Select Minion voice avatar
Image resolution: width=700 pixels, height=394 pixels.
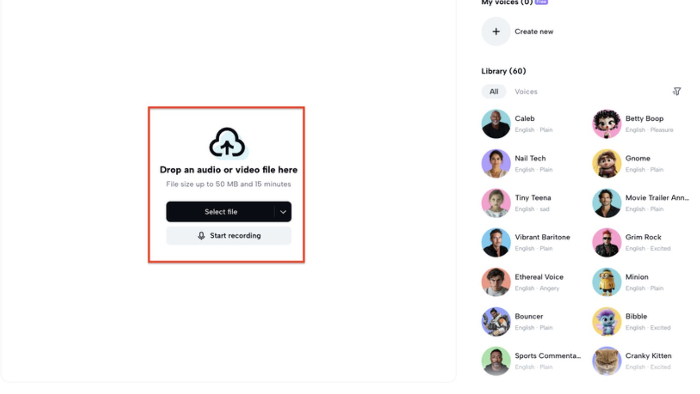click(x=607, y=282)
